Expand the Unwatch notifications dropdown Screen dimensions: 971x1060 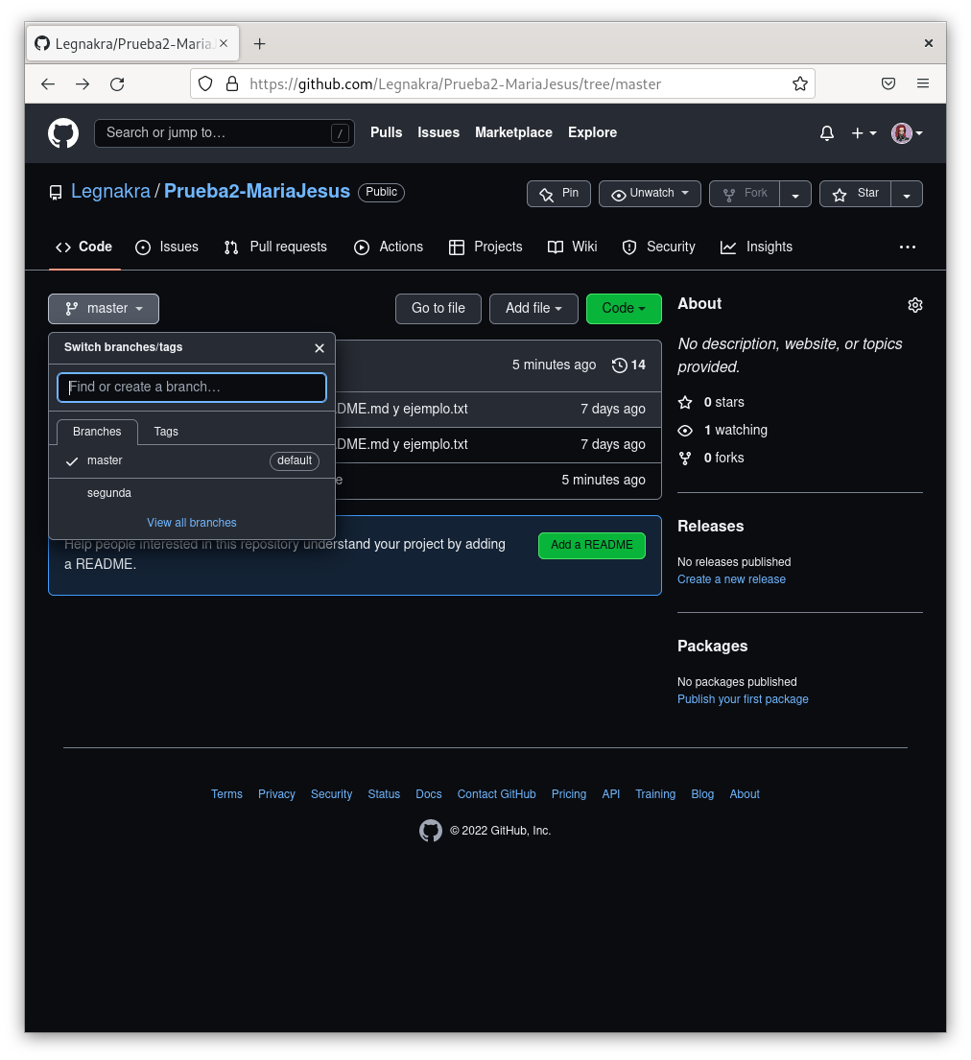650,194
